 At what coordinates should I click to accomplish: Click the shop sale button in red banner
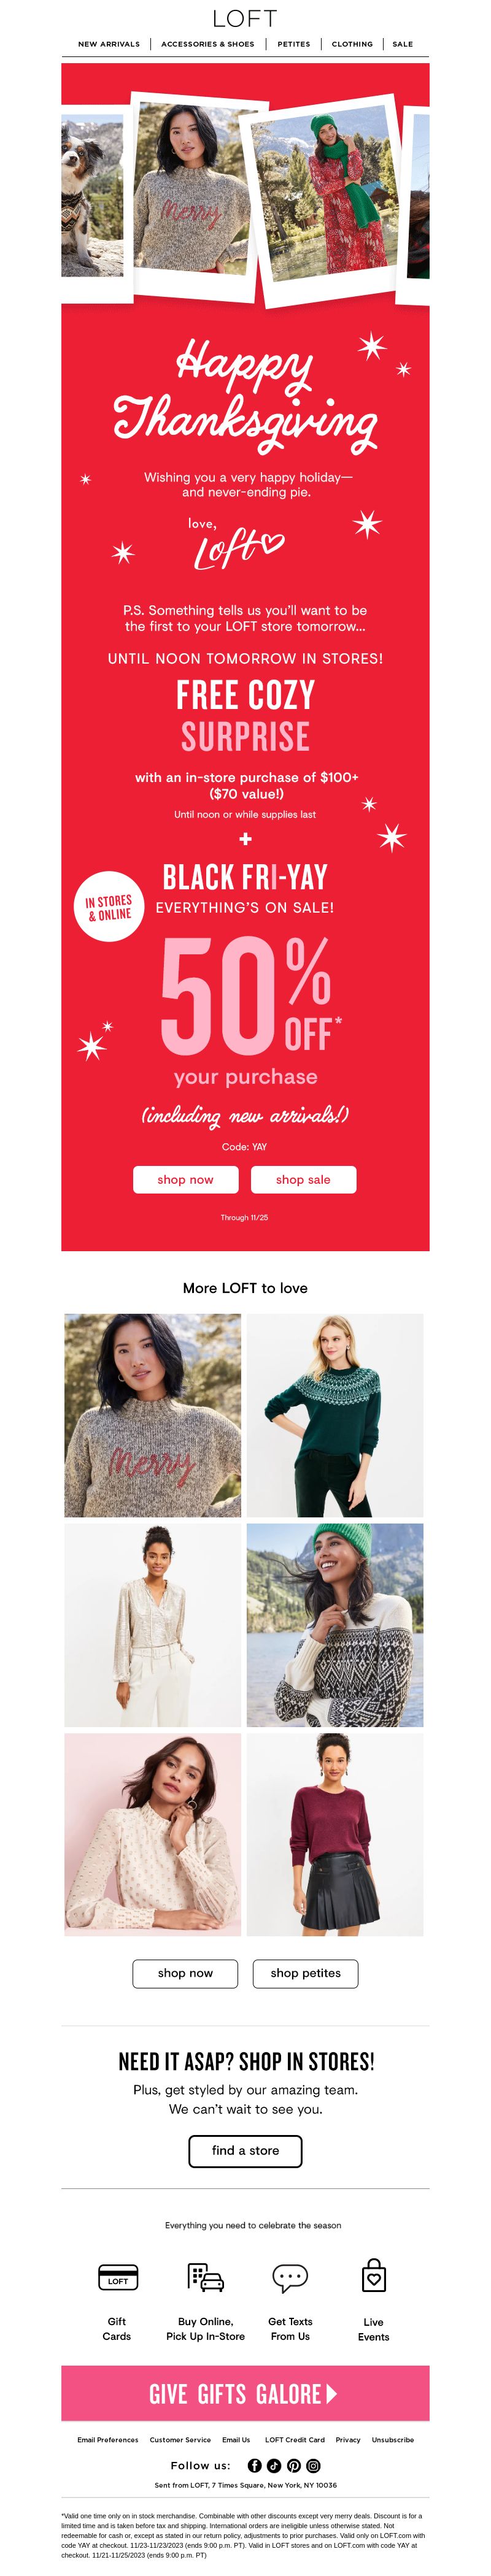point(303,1179)
